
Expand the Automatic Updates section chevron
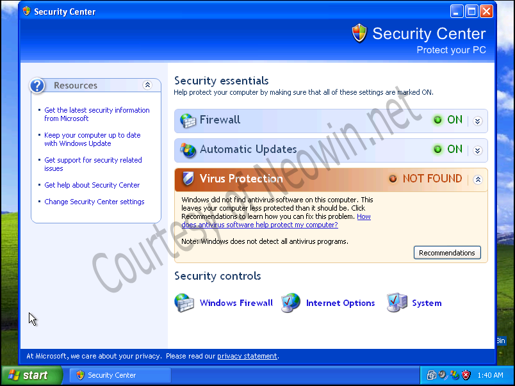(x=478, y=150)
